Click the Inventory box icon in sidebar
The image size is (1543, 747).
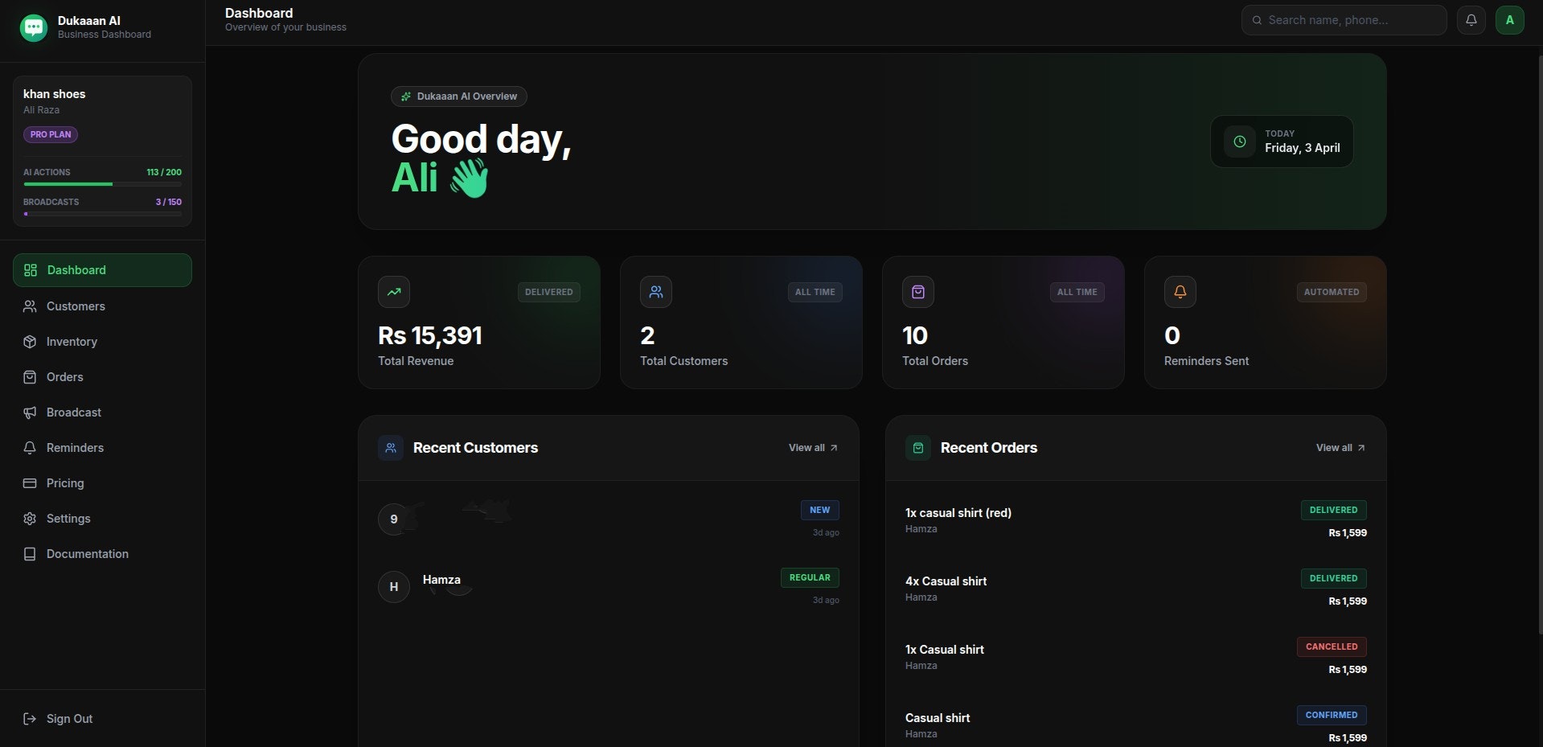[x=30, y=342]
